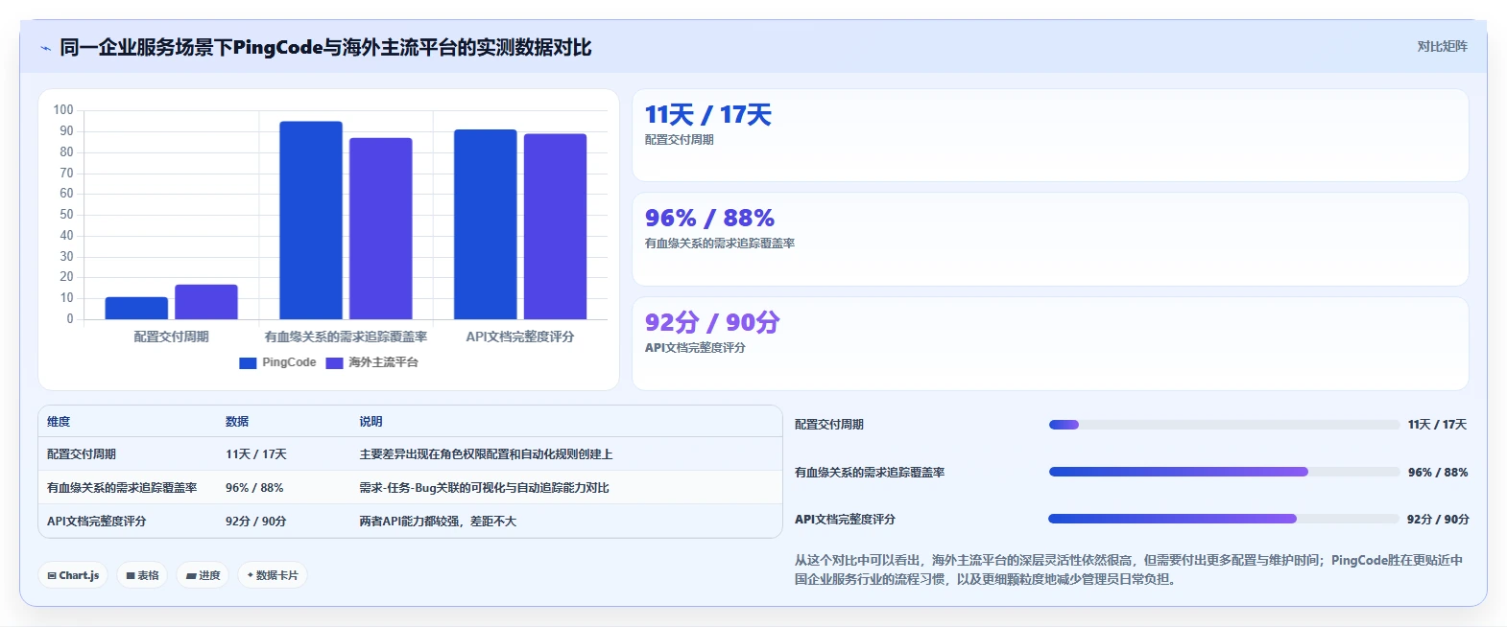Click y-axis tick label 100
The width and height of the screenshot is (1507, 627).
pos(63,110)
